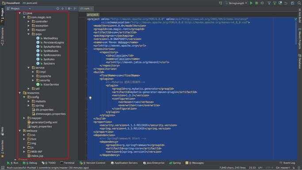This screenshot has width=302, height=170.
Task: Collapse the pojo package
Action: point(28,34)
